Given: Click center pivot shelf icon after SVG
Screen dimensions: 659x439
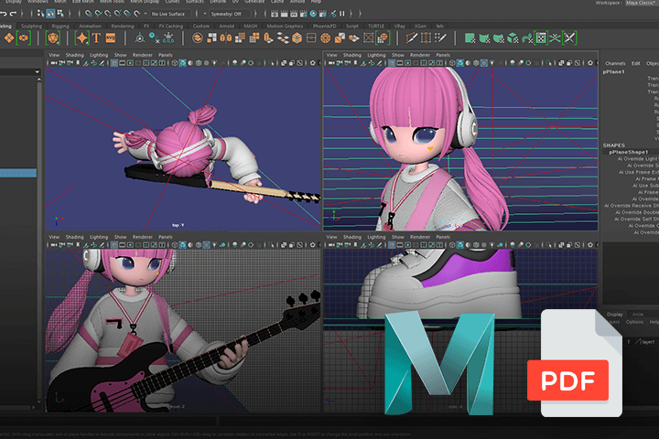Looking at the screenshot, I should coord(139,38).
